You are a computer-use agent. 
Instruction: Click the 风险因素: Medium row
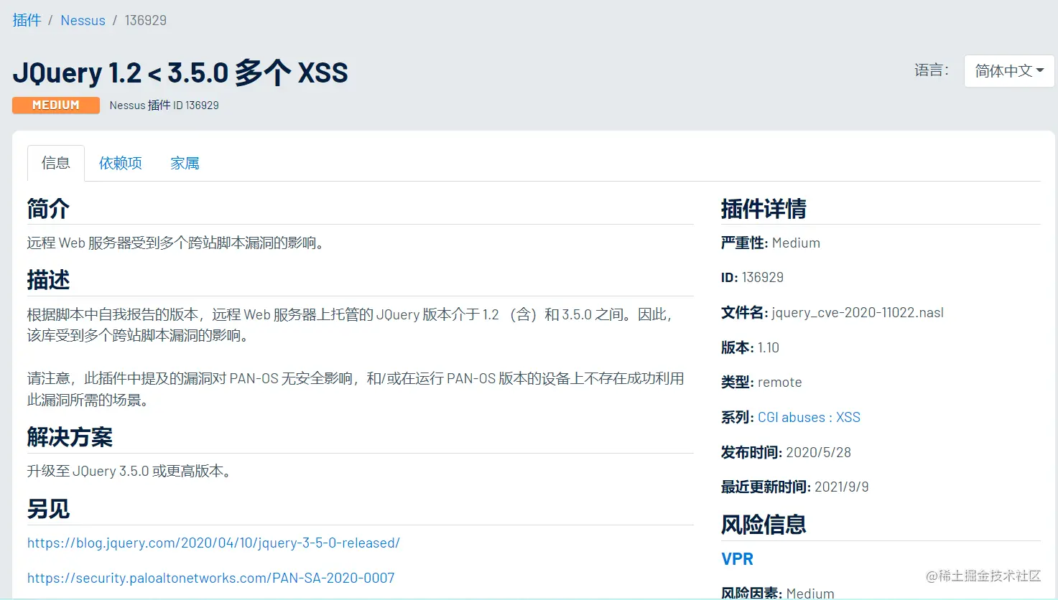[x=778, y=593]
